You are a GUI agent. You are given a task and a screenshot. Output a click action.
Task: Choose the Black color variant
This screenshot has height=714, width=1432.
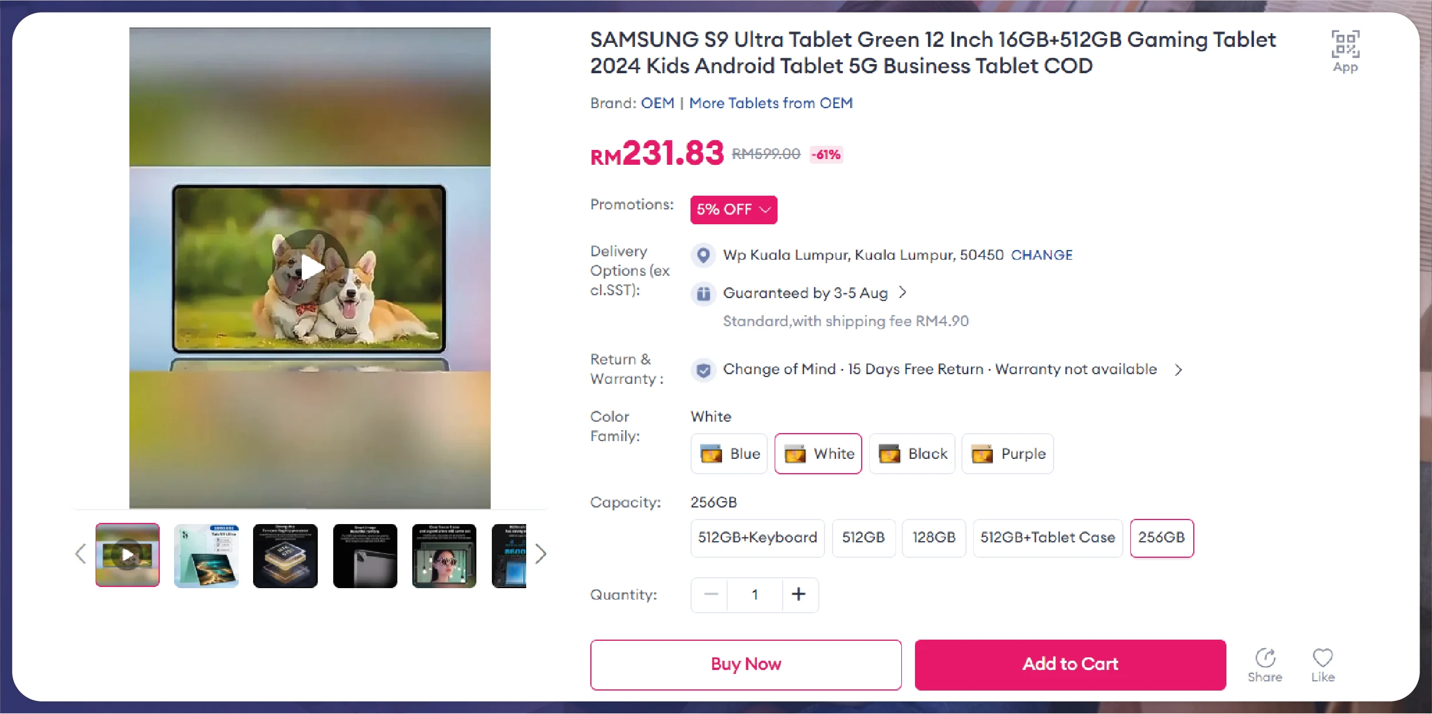tap(912, 454)
